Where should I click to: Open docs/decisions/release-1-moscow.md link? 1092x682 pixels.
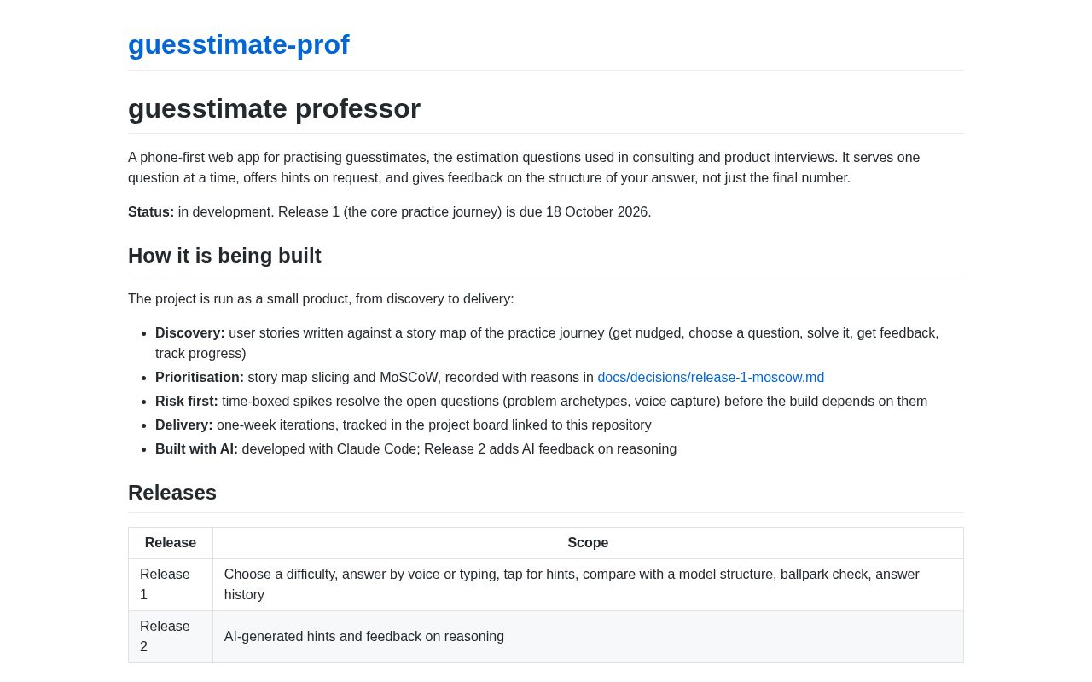(711, 377)
